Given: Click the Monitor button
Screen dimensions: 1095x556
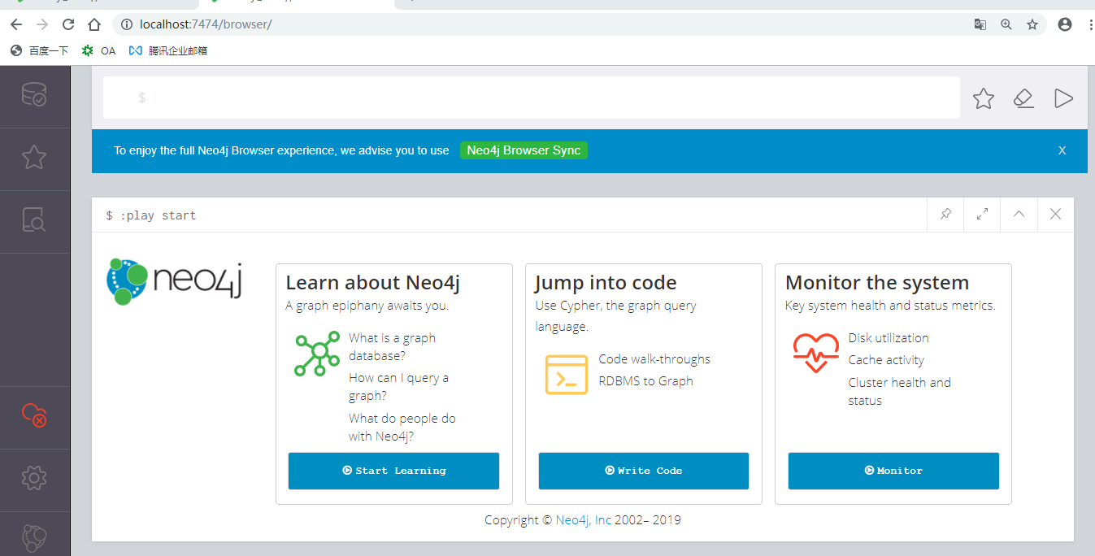Looking at the screenshot, I should (x=893, y=471).
